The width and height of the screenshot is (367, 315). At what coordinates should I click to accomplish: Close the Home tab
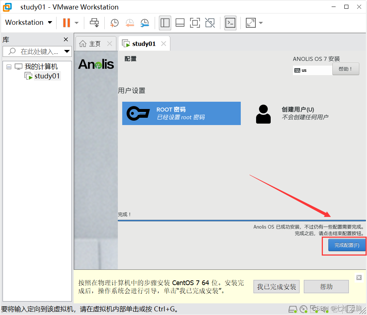(109, 43)
